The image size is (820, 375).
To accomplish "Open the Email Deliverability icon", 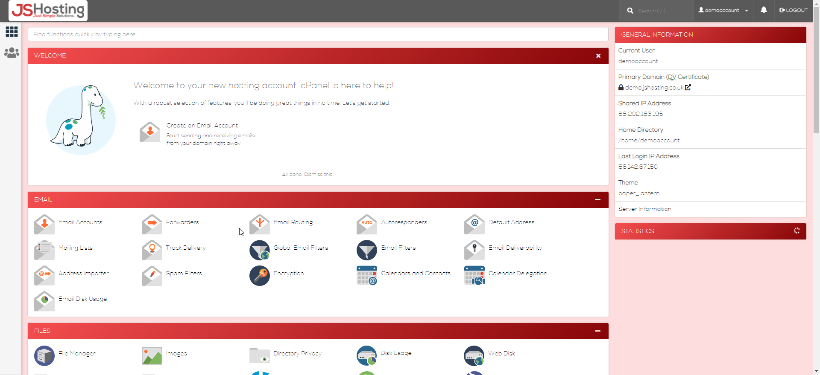I will pyautogui.click(x=474, y=250).
